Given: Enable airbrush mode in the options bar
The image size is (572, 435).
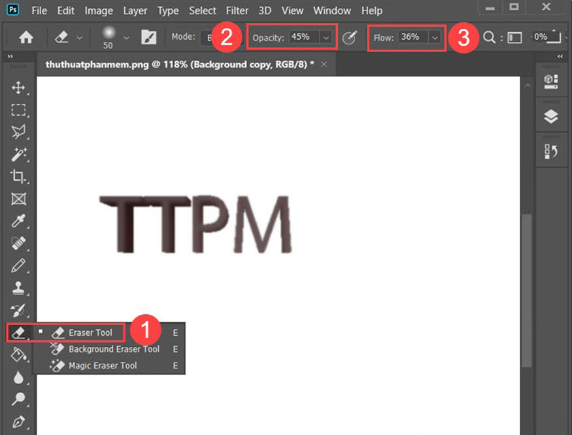Looking at the screenshot, I should coord(350,37).
